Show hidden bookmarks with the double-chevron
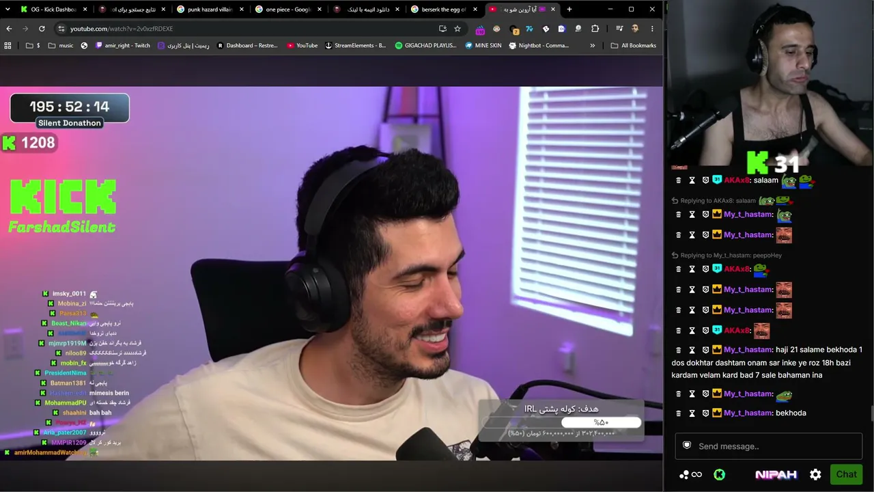The height and width of the screenshot is (492, 874). (592, 46)
